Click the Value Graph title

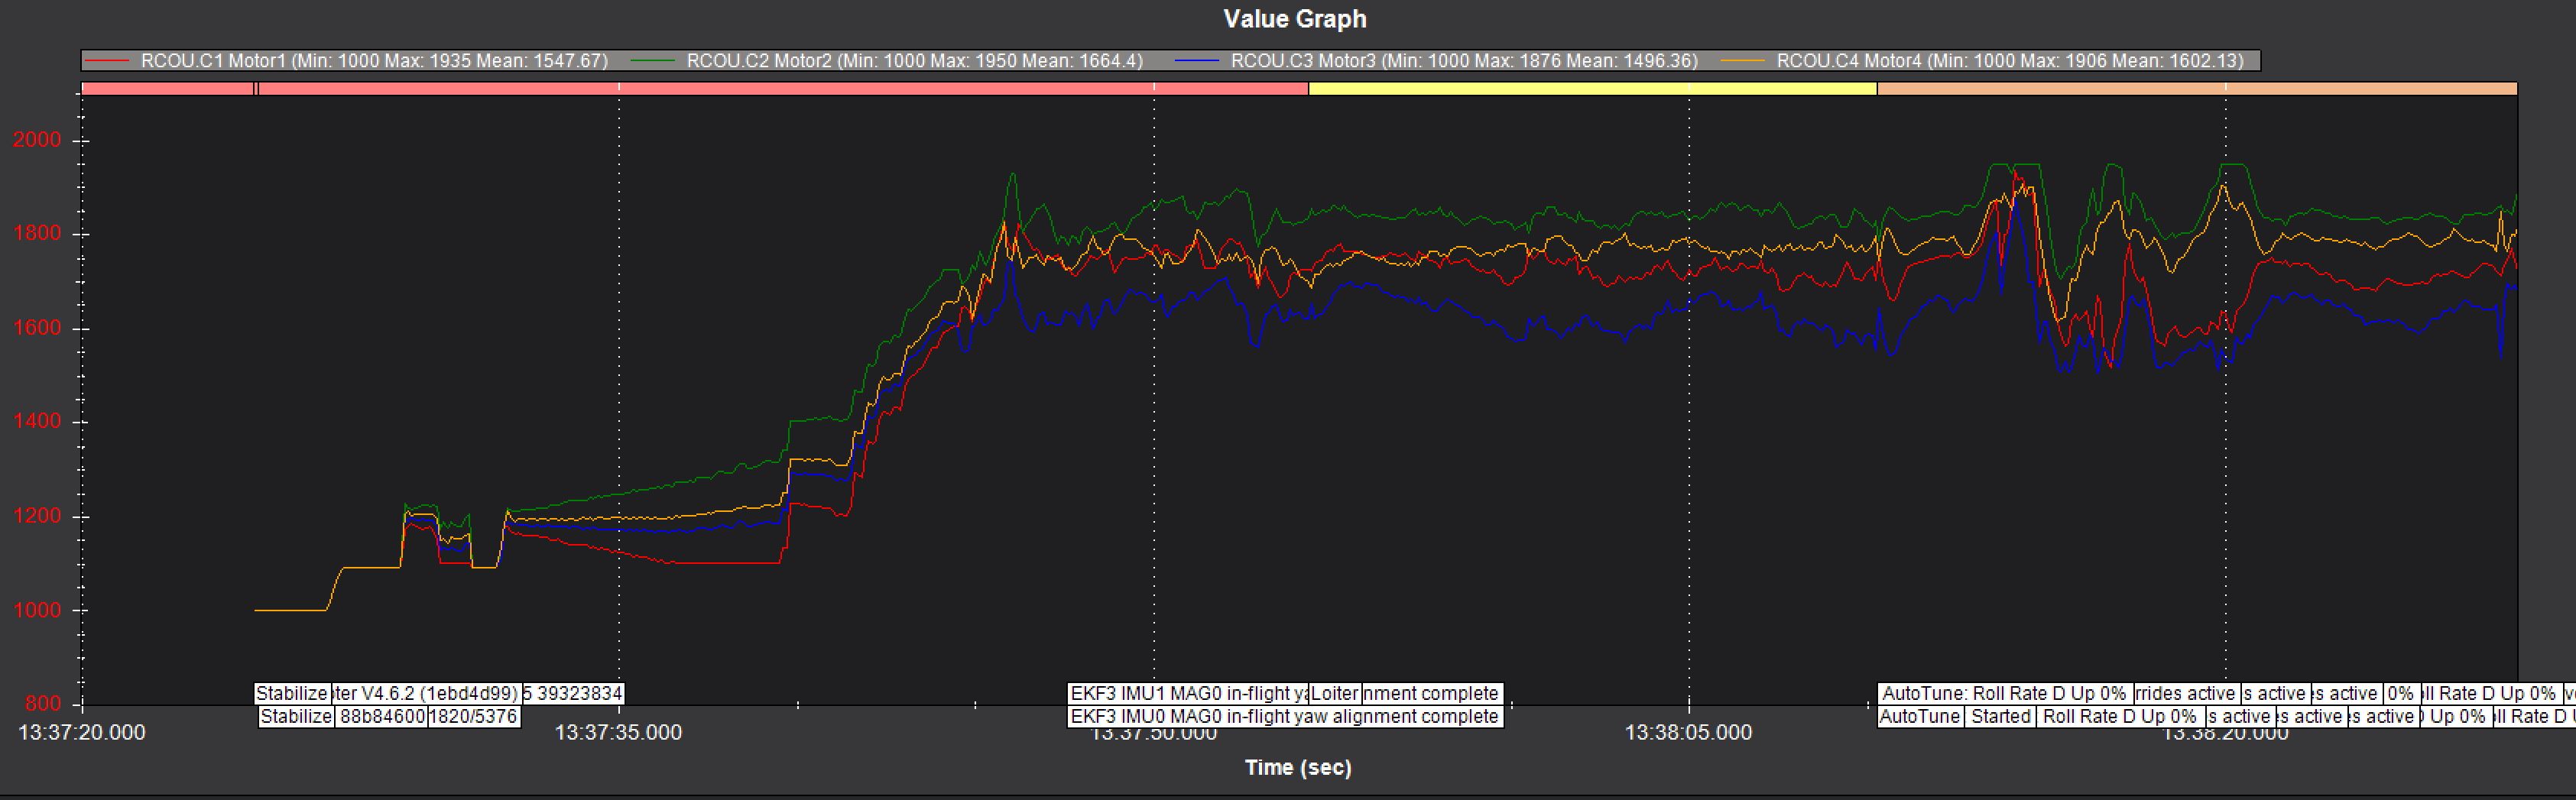point(1294,19)
